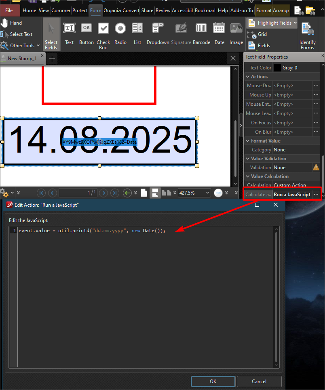Go to the first page

[x=41, y=193]
